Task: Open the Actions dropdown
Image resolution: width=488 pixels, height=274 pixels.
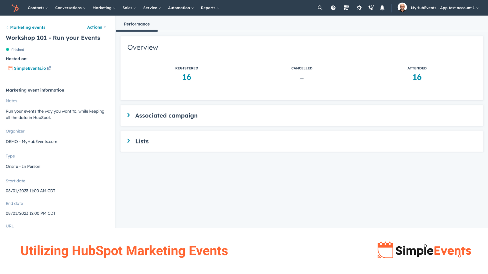Action: tap(96, 27)
